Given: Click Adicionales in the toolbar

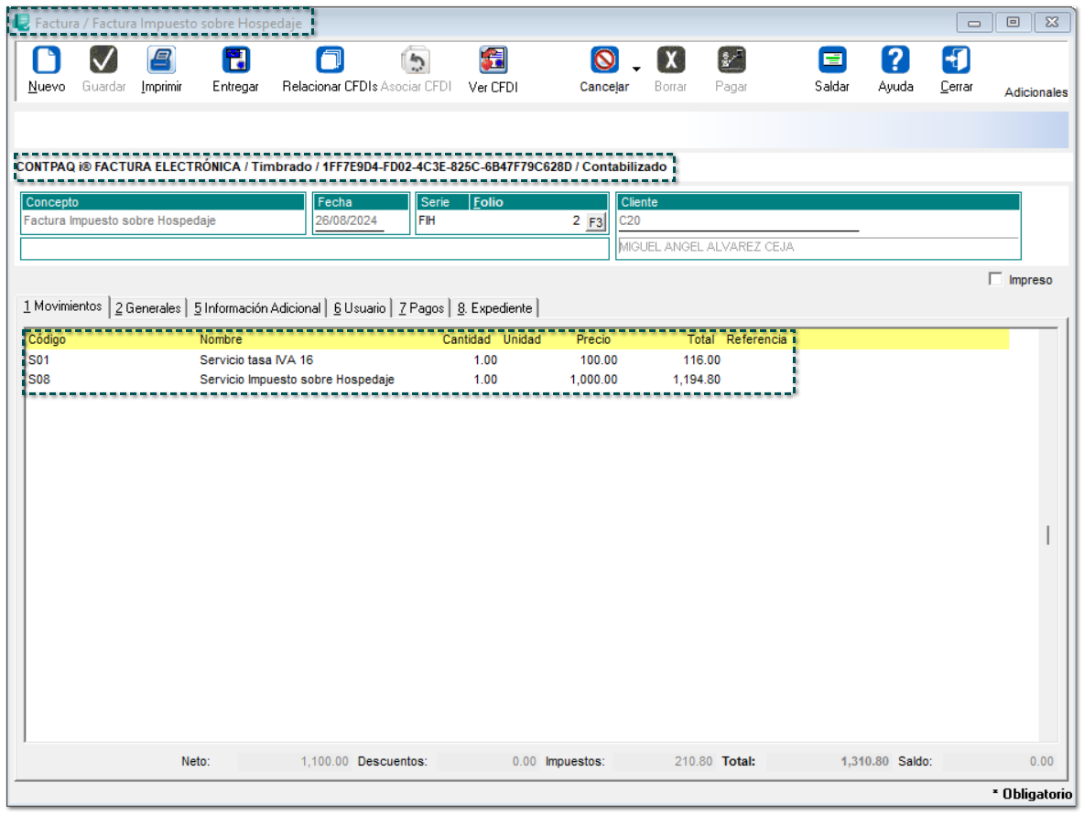Looking at the screenshot, I should 1035,92.
